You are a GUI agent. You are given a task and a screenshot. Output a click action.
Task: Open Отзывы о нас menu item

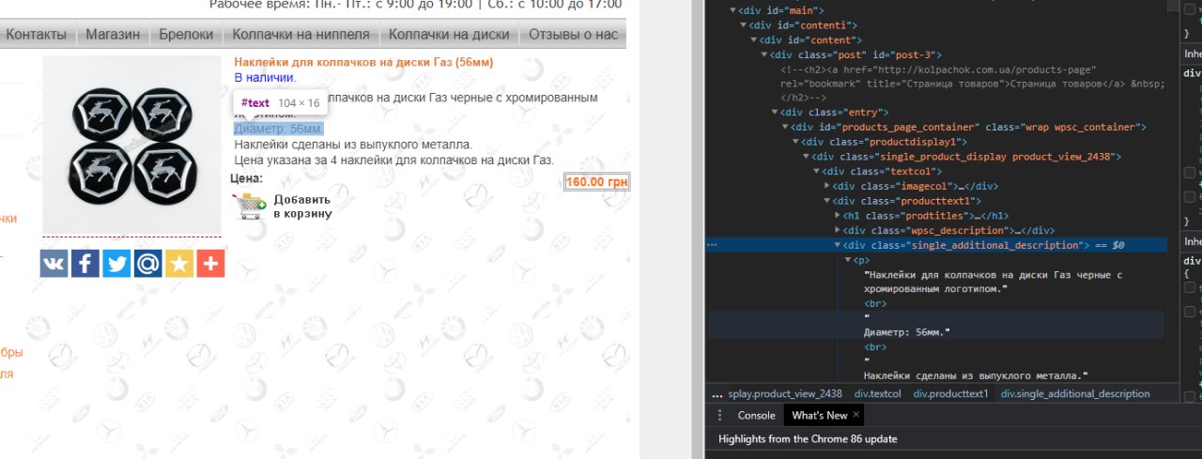(x=573, y=35)
